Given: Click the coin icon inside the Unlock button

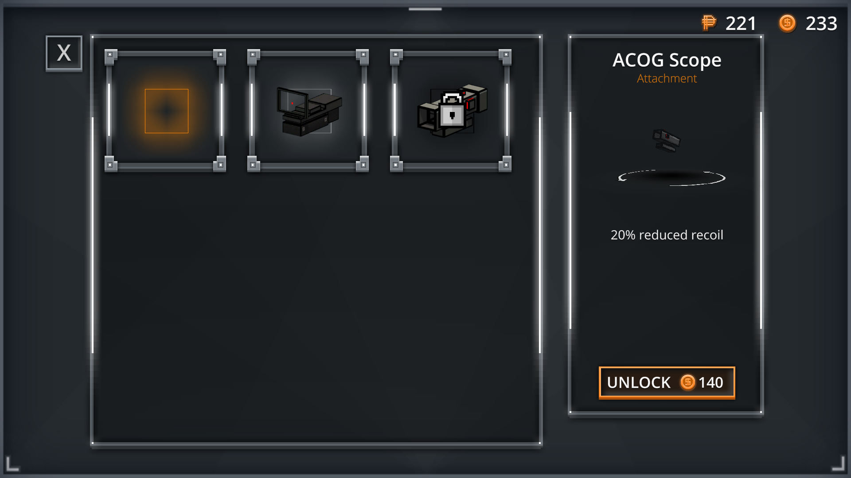Looking at the screenshot, I should [688, 382].
